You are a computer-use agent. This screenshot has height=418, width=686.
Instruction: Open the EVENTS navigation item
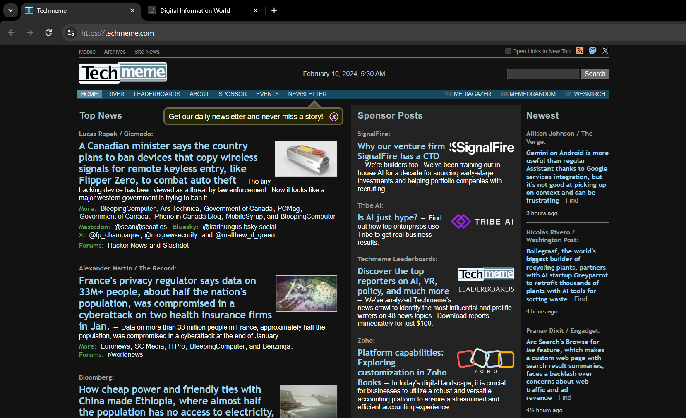click(x=267, y=94)
